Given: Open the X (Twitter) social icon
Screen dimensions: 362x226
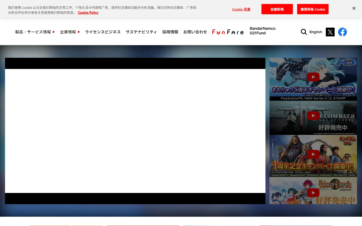Looking at the screenshot, I should [x=330, y=32].
